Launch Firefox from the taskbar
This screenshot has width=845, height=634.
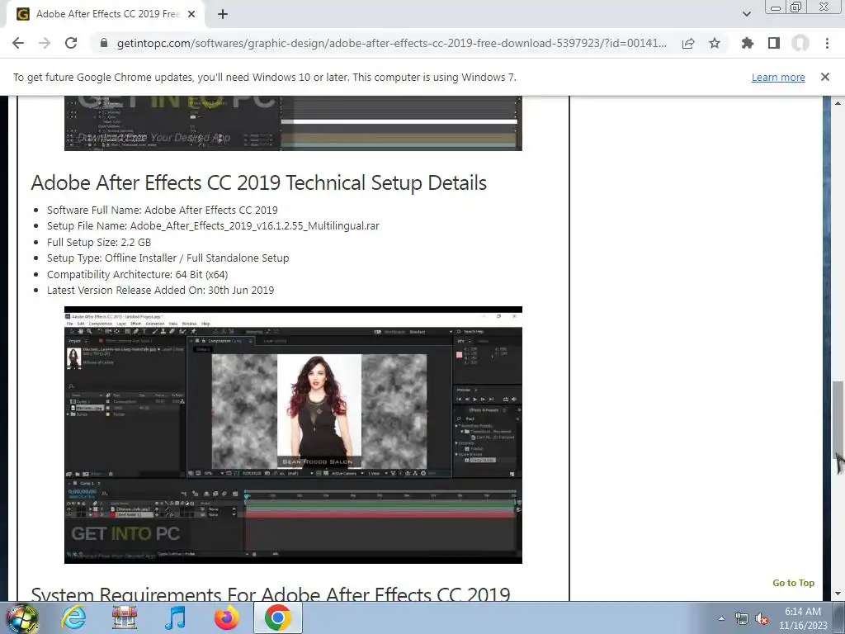click(227, 617)
